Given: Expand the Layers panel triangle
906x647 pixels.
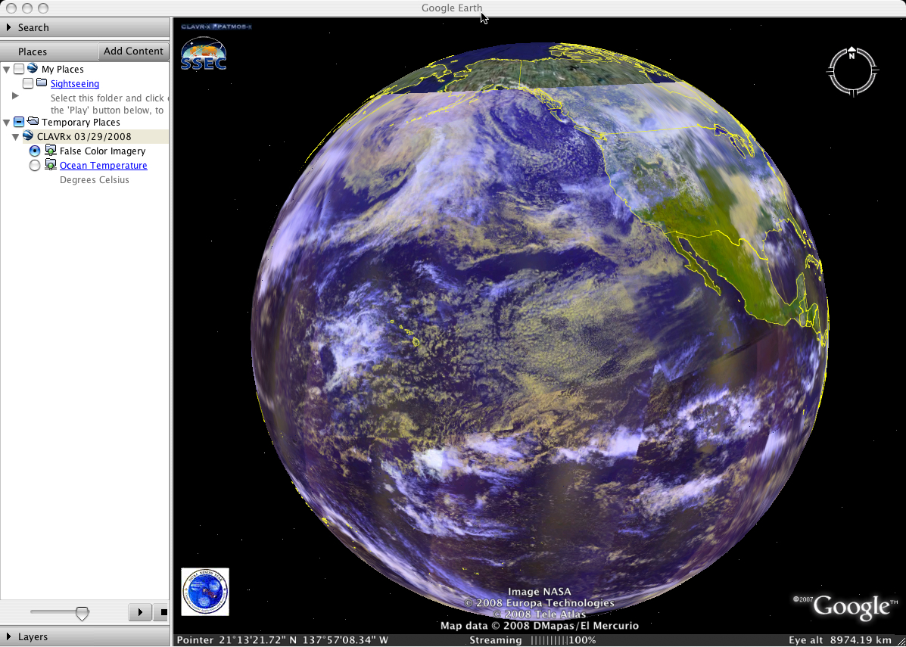Looking at the screenshot, I should (8, 636).
